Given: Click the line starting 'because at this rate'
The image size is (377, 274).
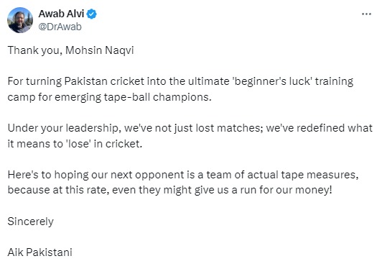Looking at the screenshot, I should tap(169, 190).
